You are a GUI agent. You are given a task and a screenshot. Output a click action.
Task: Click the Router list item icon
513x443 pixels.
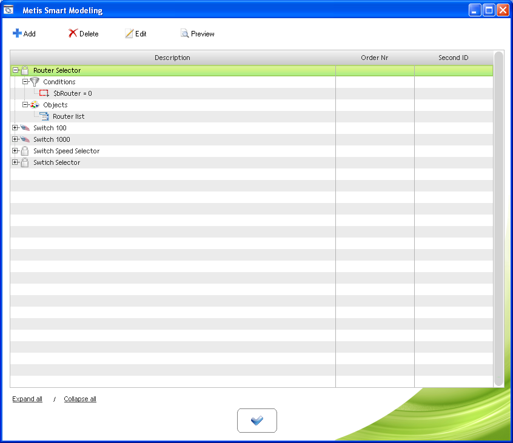tap(44, 116)
